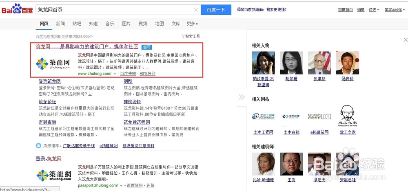Open 筑龙论坛 sublink
Viewport: 408px width, 191px height.
pos(47,101)
